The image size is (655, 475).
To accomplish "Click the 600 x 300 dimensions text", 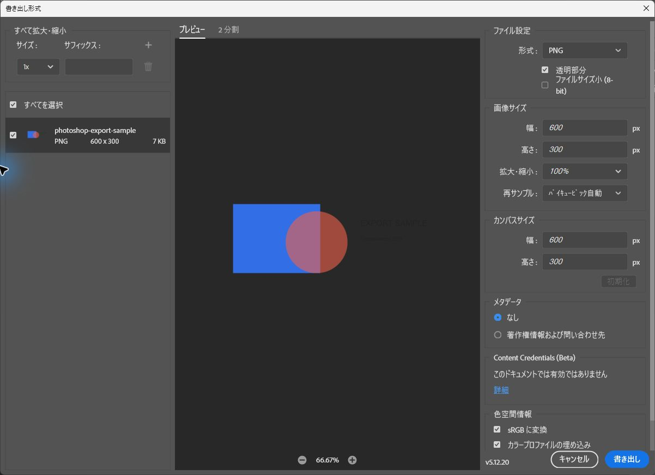I will pos(105,141).
